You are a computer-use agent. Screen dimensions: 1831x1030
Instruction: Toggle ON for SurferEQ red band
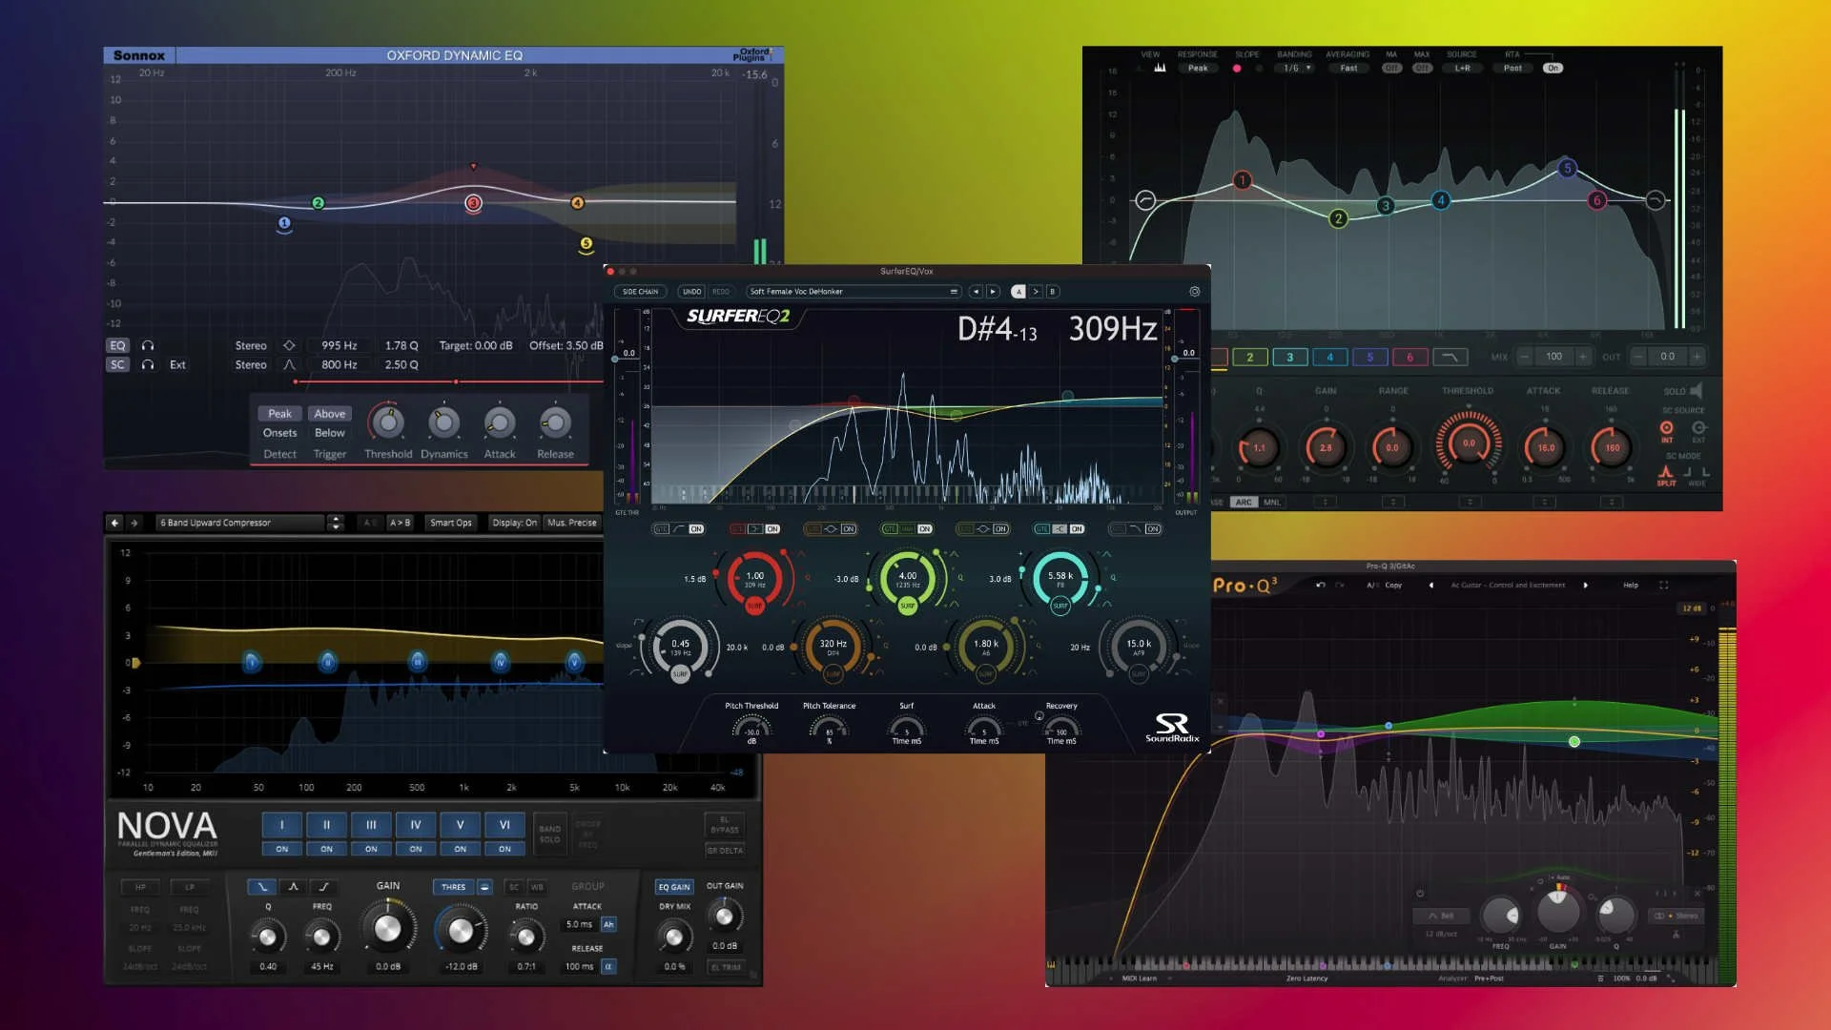pos(772,529)
